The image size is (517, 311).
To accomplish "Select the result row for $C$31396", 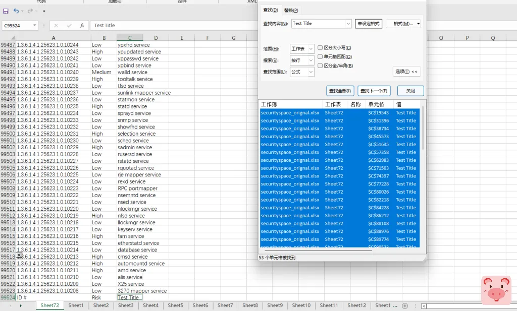I will click(340, 121).
